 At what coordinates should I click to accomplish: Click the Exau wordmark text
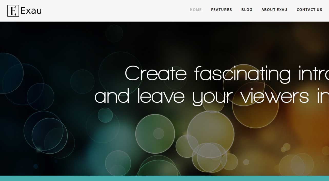[31, 11]
